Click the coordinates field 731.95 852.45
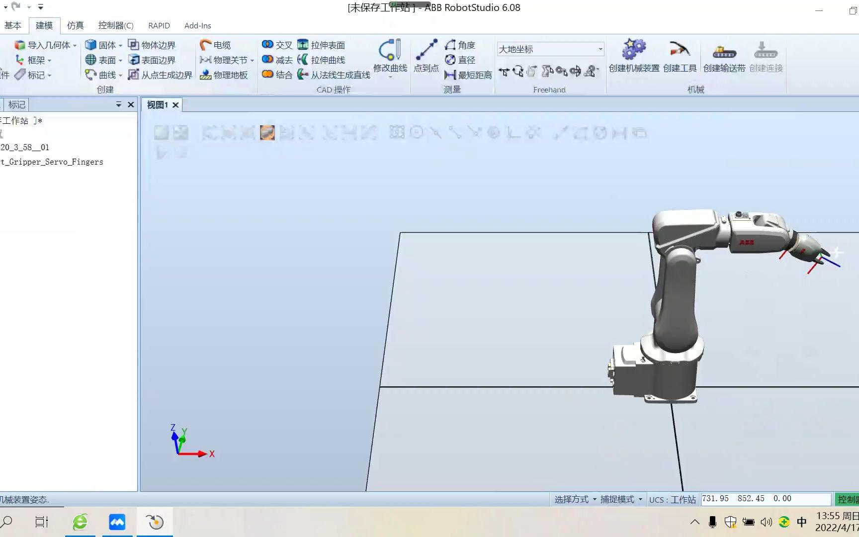This screenshot has height=537, width=859. click(x=766, y=499)
